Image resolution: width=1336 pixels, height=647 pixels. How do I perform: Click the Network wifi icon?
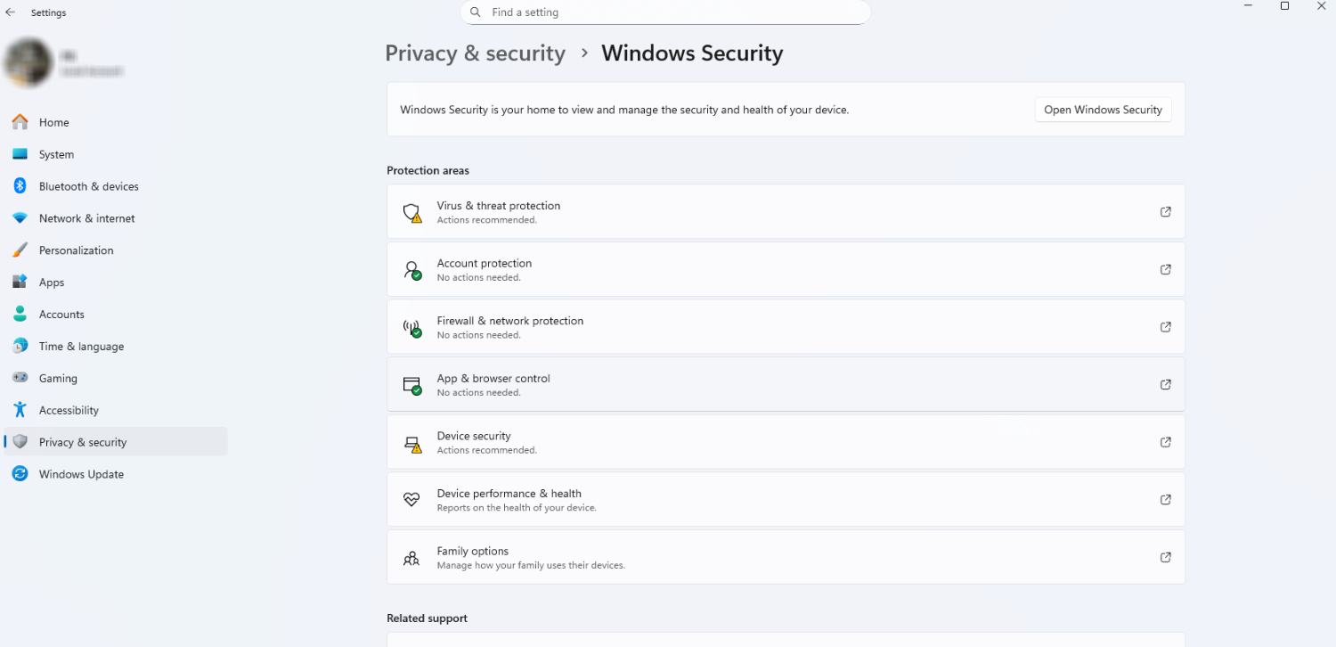point(20,218)
